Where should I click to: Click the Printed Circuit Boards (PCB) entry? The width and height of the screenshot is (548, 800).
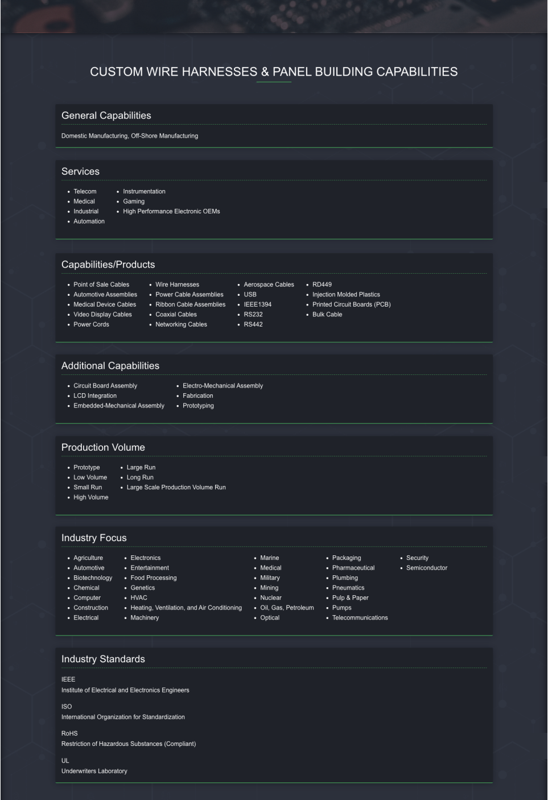[x=351, y=304]
